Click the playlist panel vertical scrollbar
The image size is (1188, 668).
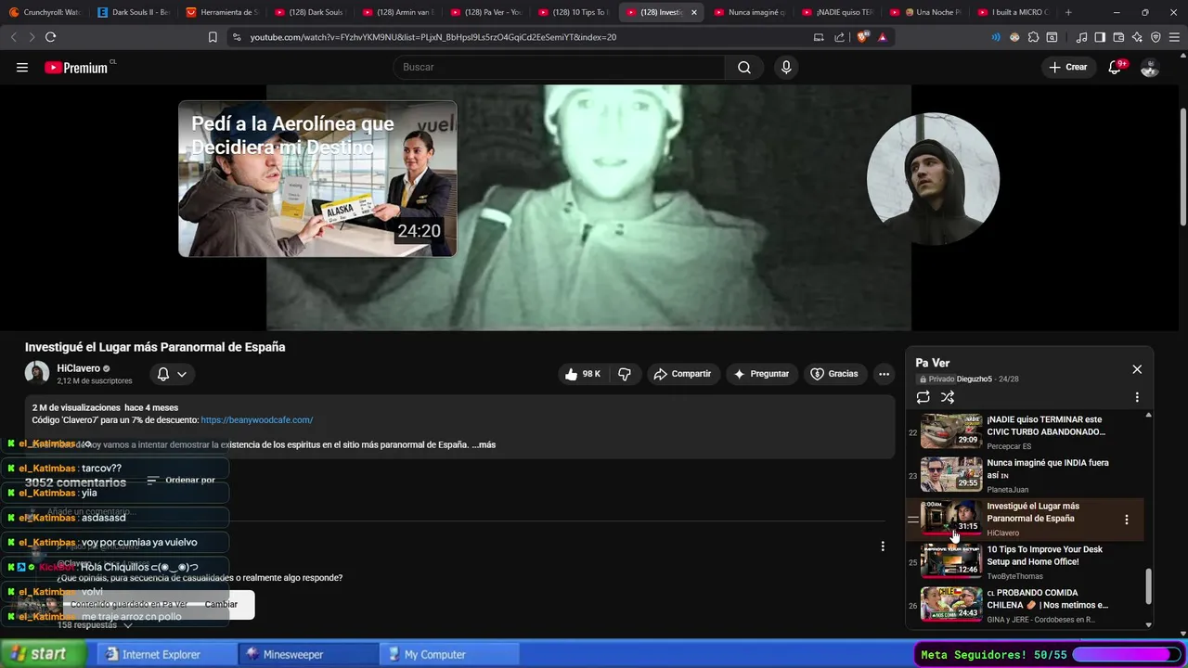click(1148, 586)
